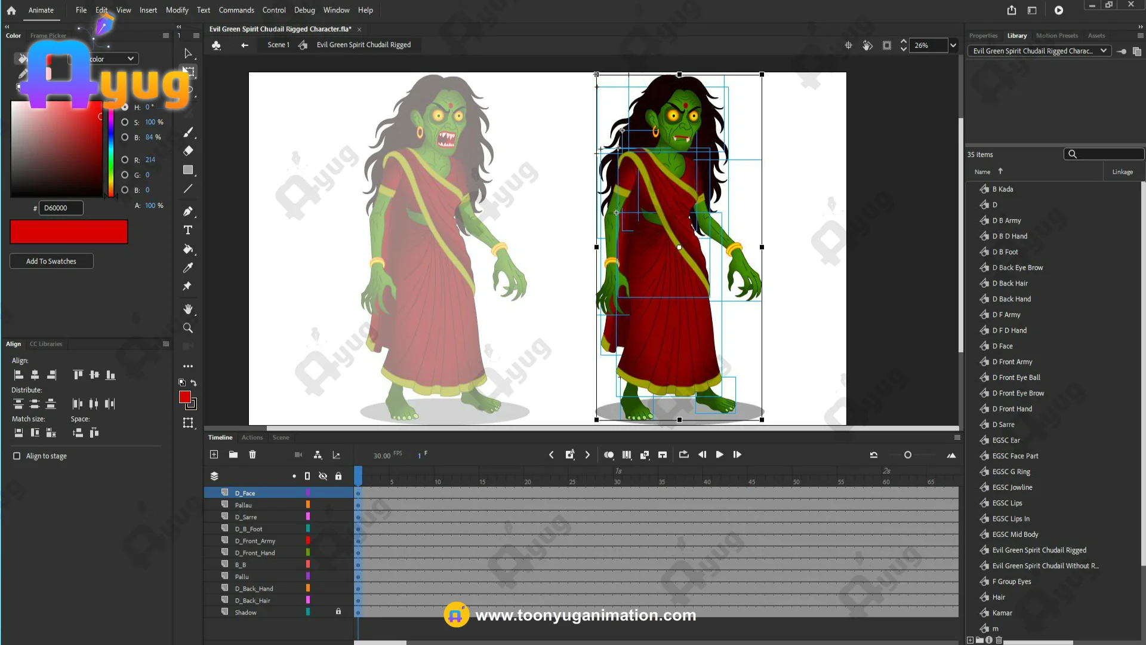Select the Eraser tool
The width and height of the screenshot is (1146, 645).
point(188,151)
